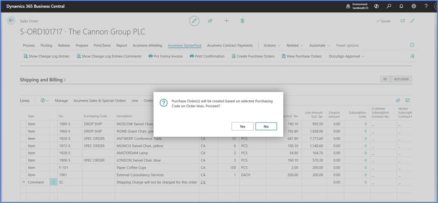Click View Purchase Orders

(x=302, y=56)
